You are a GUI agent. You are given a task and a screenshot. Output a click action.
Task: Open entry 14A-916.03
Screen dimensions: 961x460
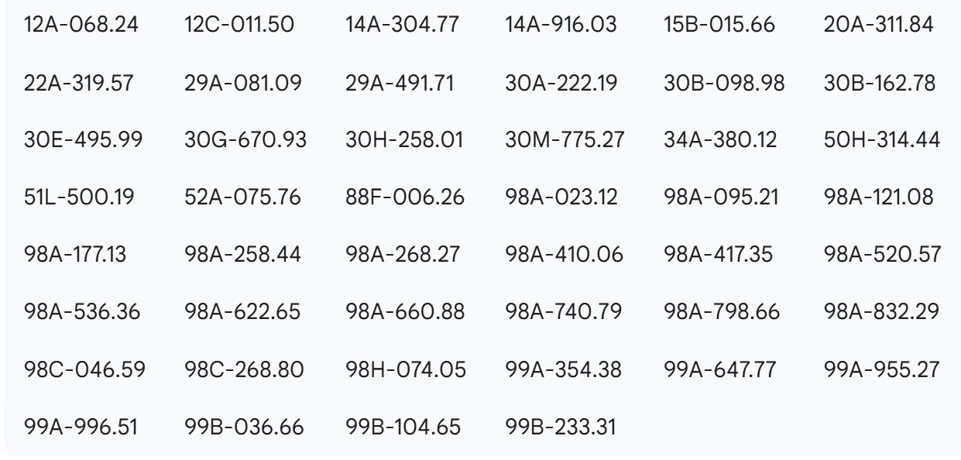tap(561, 26)
